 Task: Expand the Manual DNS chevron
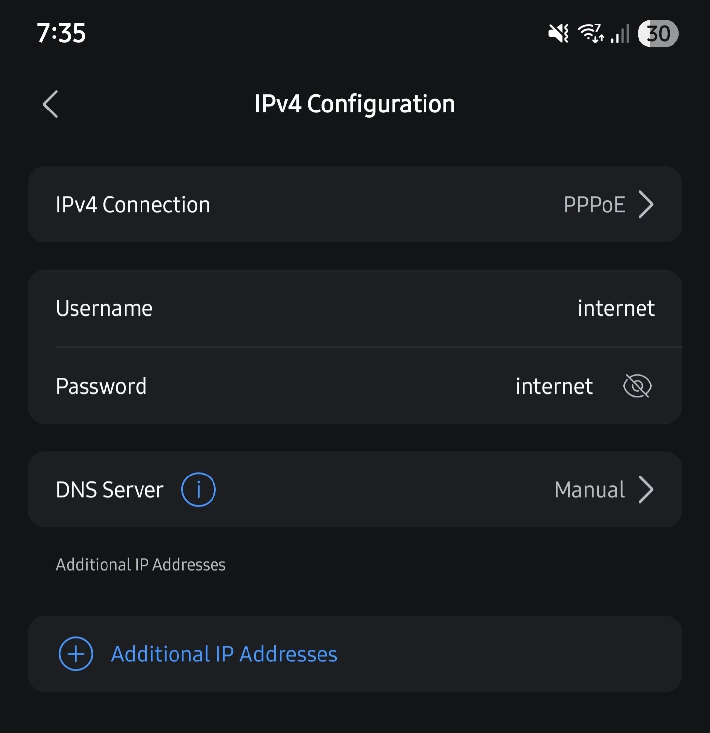click(646, 489)
